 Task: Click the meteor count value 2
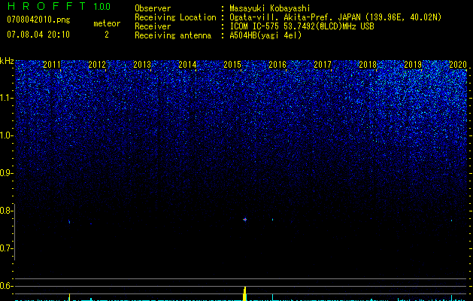[x=107, y=35]
